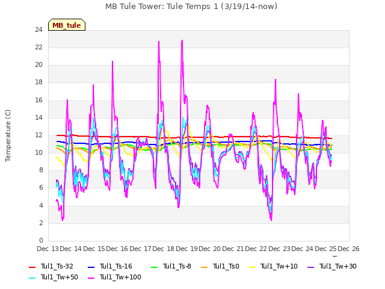
Task: Click the 0 y-axis tick label
Action: pyautogui.click(x=41, y=241)
